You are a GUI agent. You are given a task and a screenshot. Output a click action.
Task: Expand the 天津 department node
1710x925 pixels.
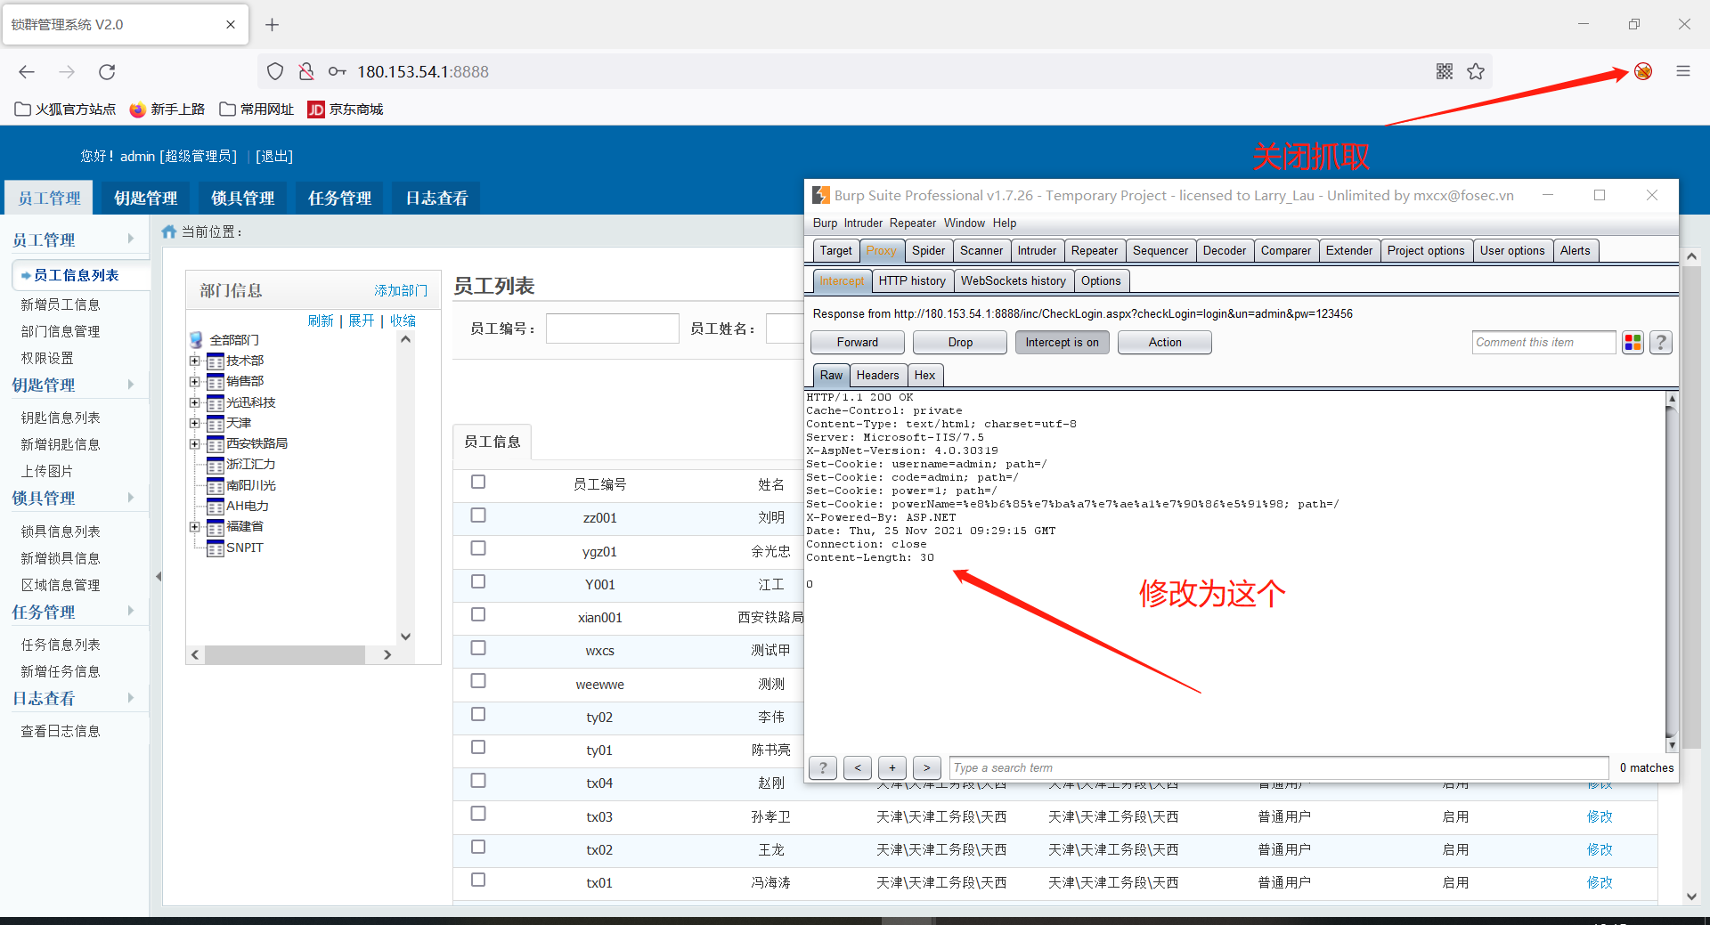click(x=194, y=423)
